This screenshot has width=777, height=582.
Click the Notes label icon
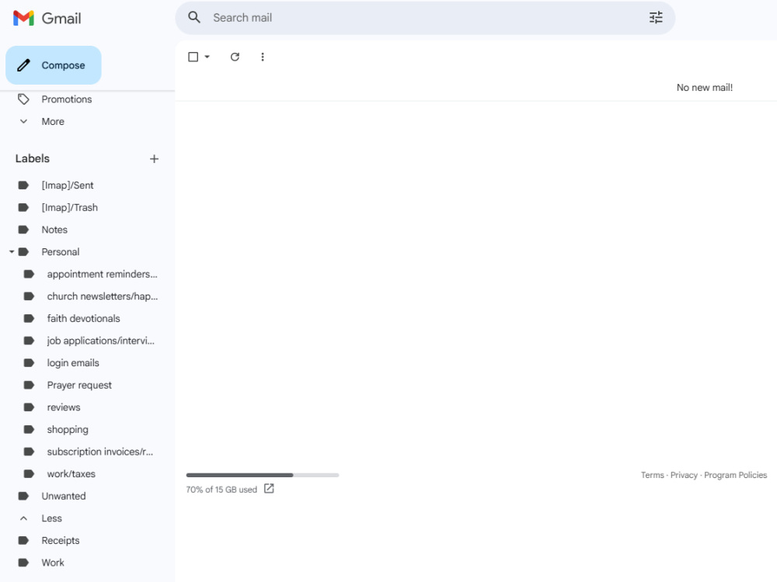[x=23, y=230]
